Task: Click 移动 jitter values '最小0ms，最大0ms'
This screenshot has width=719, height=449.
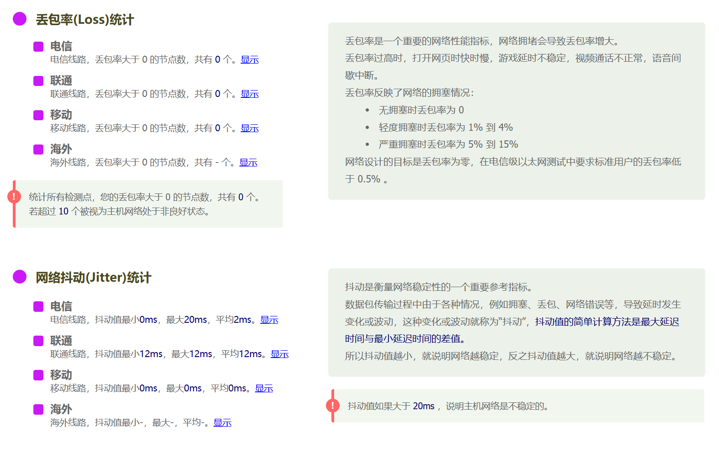Action: coord(162,388)
